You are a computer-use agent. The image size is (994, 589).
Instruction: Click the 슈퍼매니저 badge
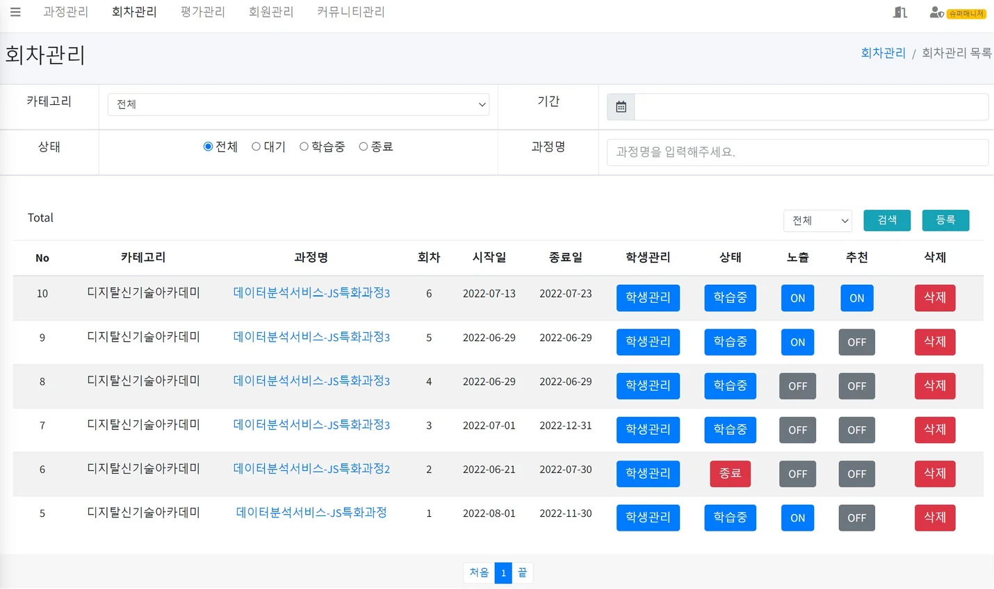(x=966, y=14)
